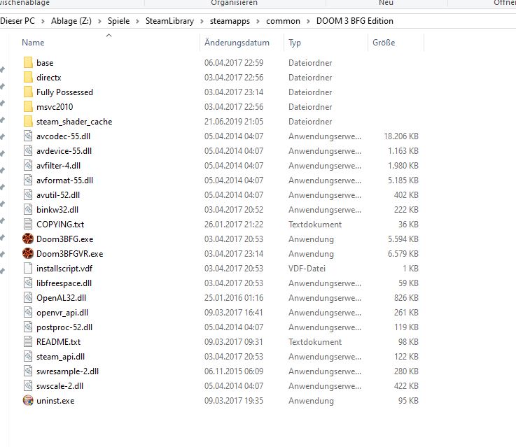Viewport: 516px width, 447px height.
Task: Click the file name installscript.vdf
Action: pos(64,269)
